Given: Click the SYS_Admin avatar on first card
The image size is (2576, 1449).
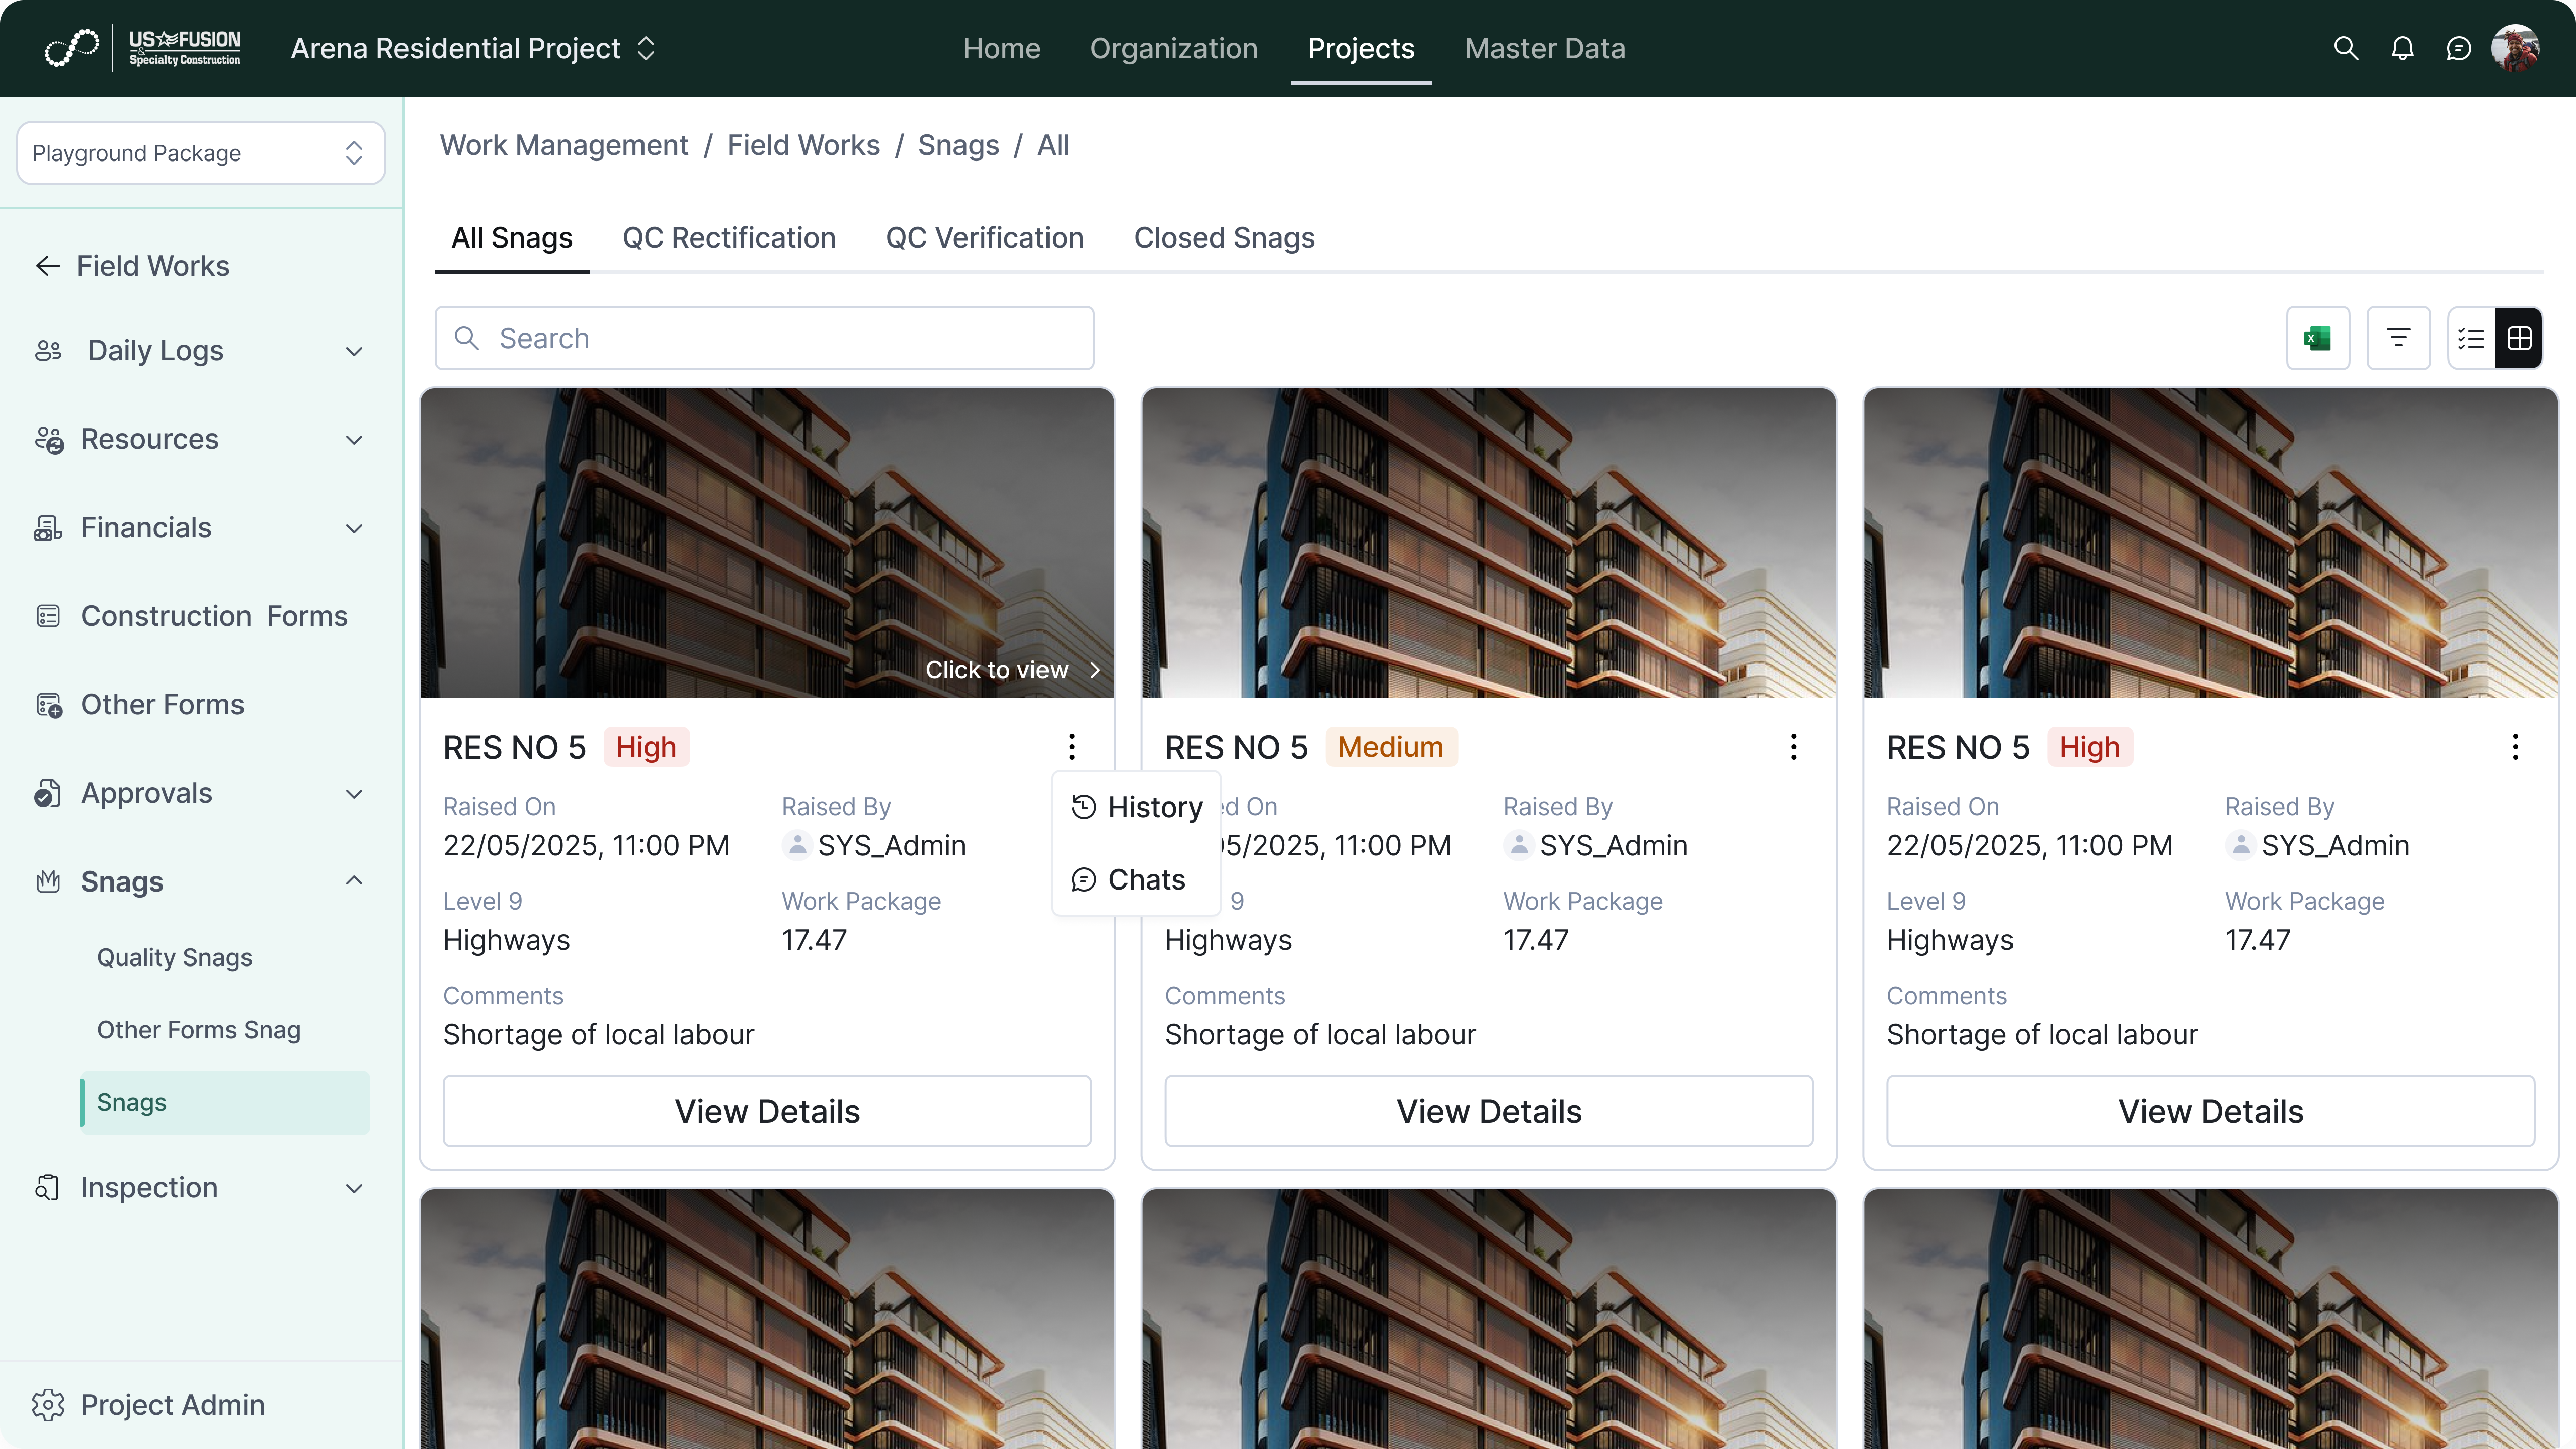Looking at the screenshot, I should 797,846.
